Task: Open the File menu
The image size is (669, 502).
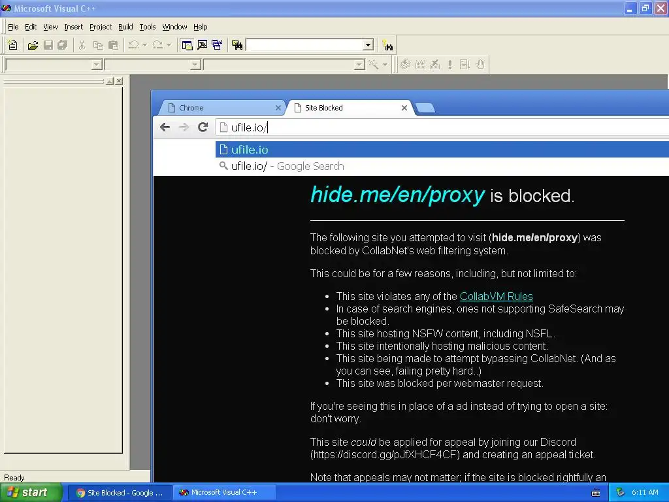Action: [13, 27]
